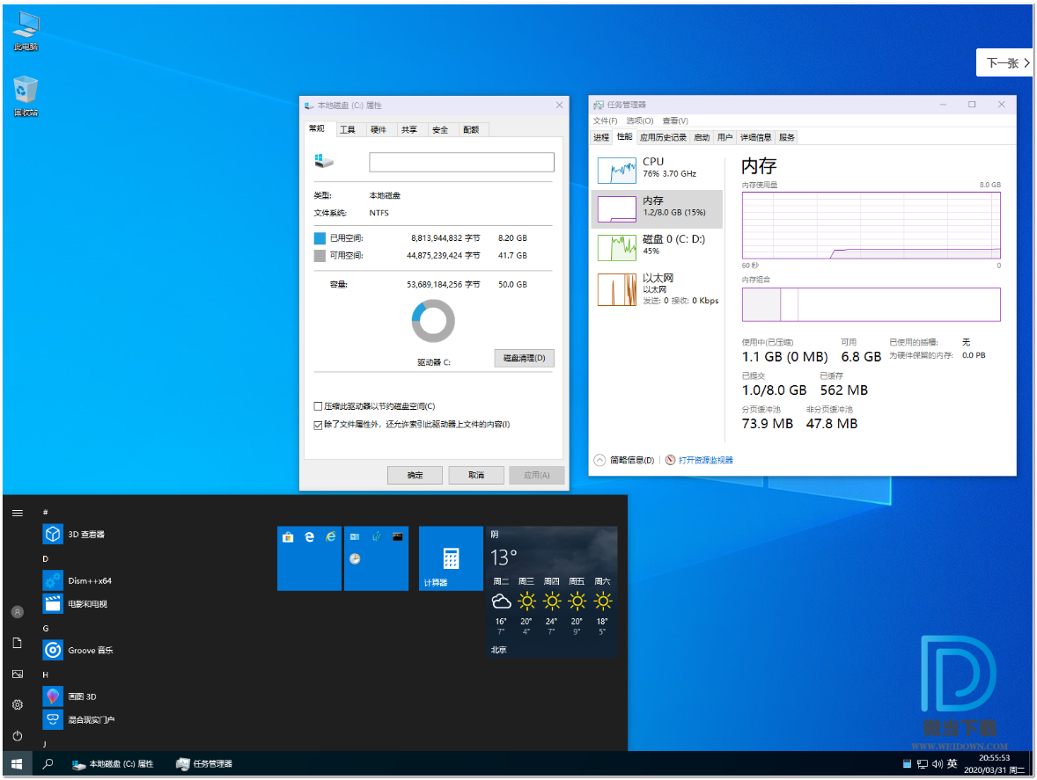The height and width of the screenshot is (780, 1037).
Task: Open Beijing weather tile
Action: click(552, 591)
